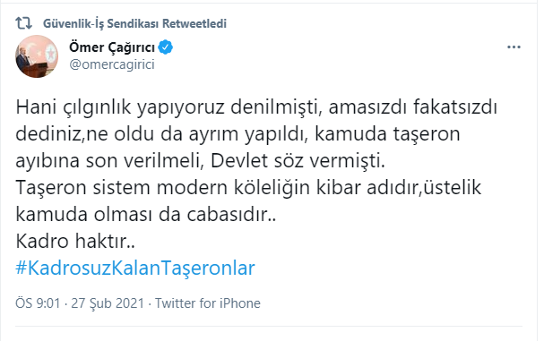Screen dimensions: 544x341
Task: Click the line 'dediniz,ne oldu da ayrım yapıldı'
Action: pos(162,134)
